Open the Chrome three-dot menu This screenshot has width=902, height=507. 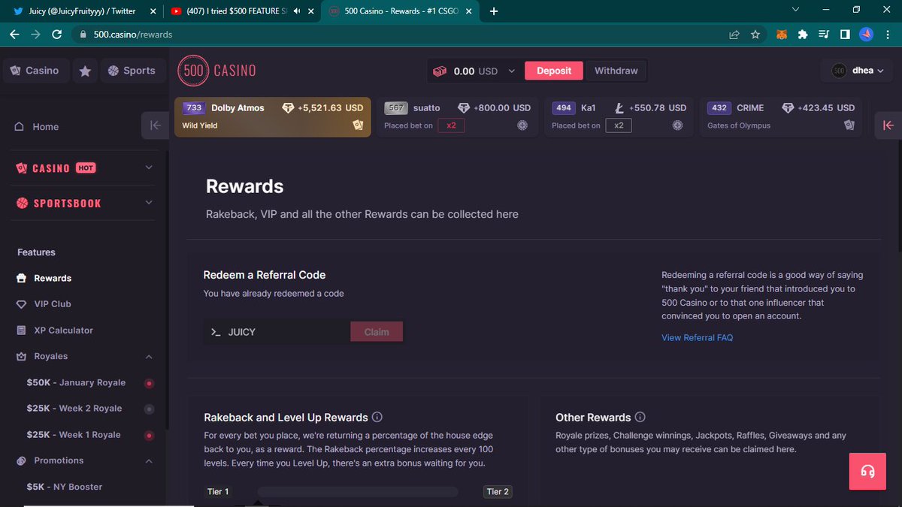[888, 35]
